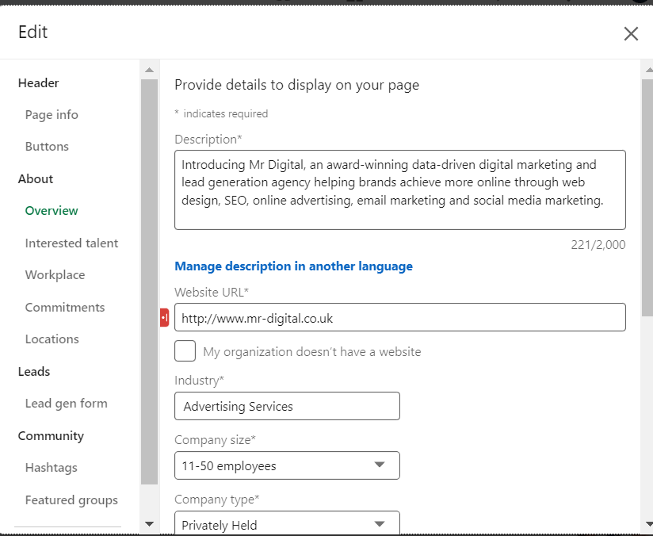Open the Workplace section
653x536 pixels.
[x=55, y=275]
